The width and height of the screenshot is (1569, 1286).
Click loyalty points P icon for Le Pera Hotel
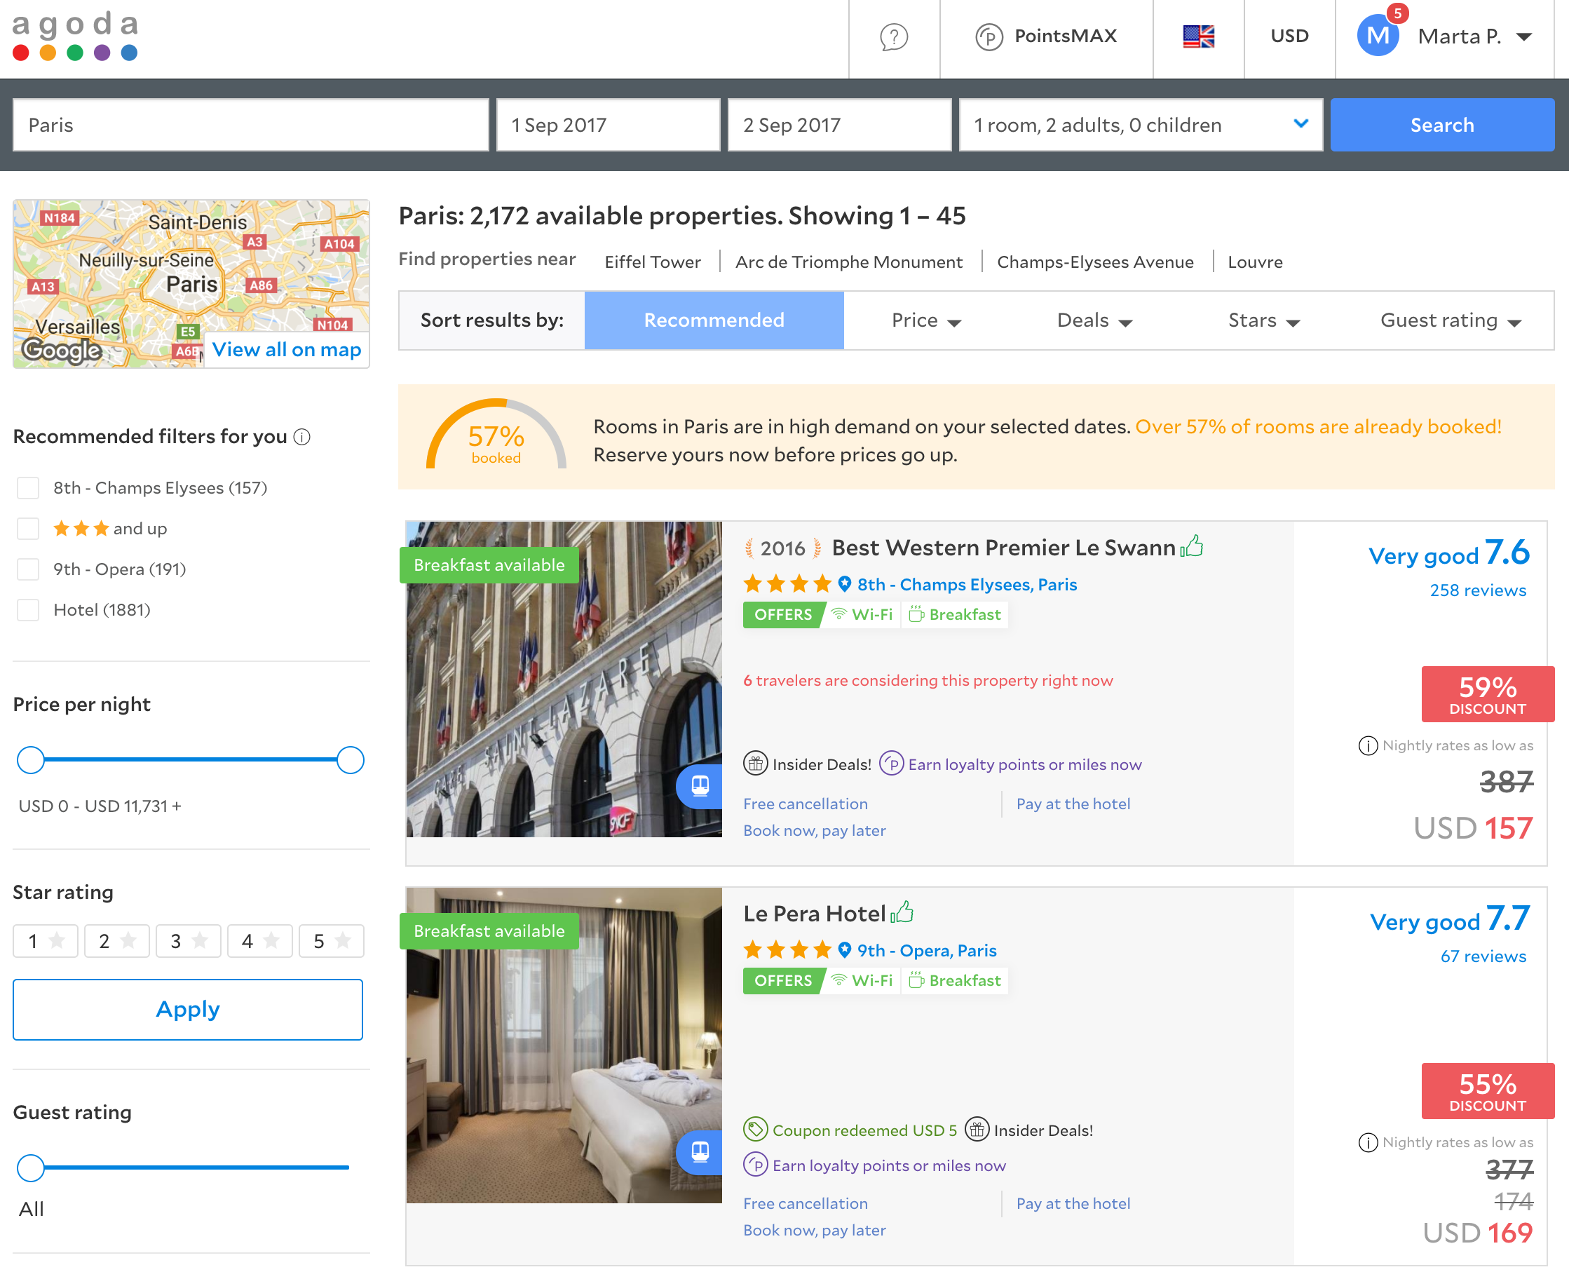755,1165
